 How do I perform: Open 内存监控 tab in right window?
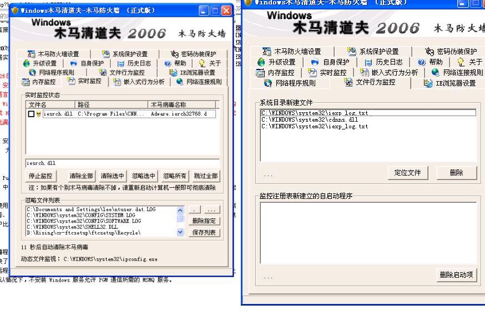click(x=276, y=72)
